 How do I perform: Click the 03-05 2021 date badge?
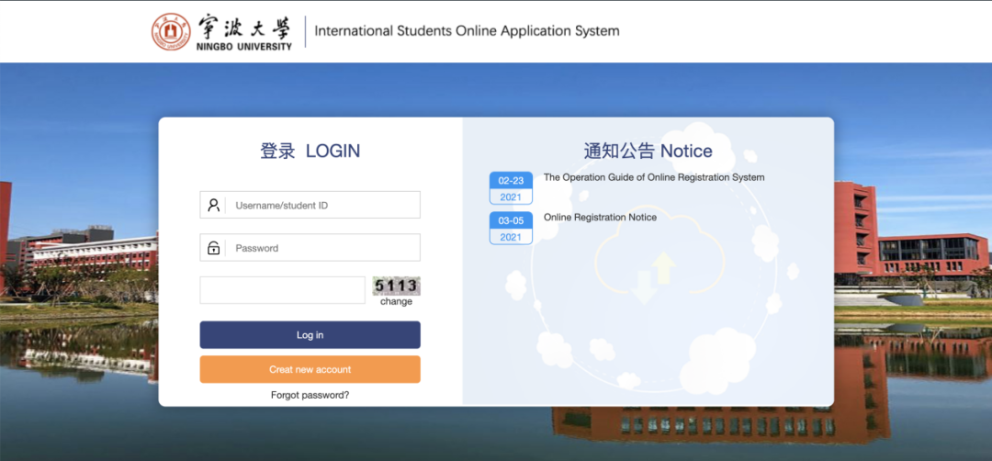click(x=511, y=228)
